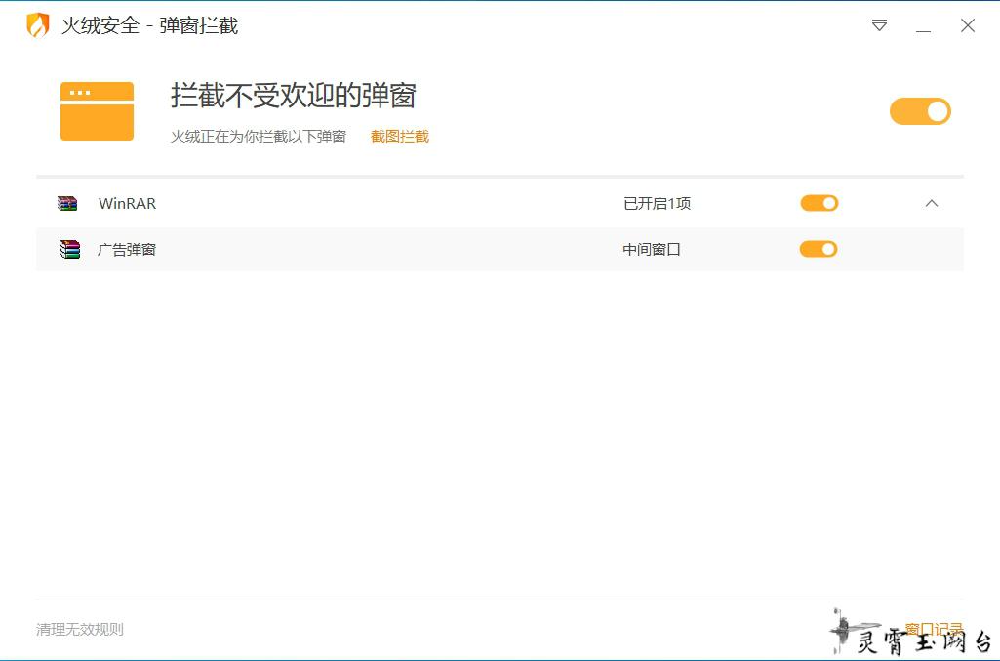Image resolution: width=1000 pixels, height=661 pixels.
Task: Click the Huorong shield logo in title bar
Action: (37, 26)
